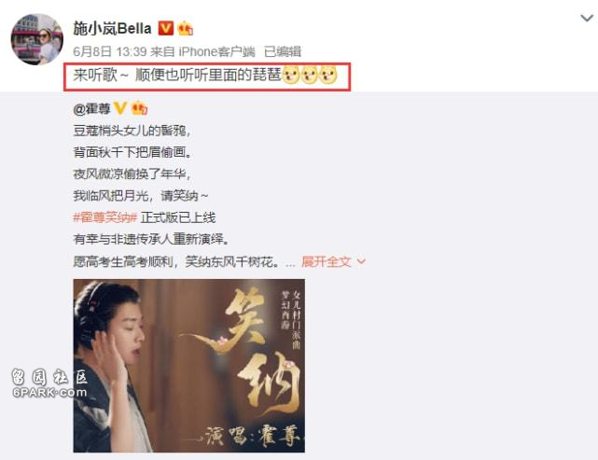598x460 pixels.
Task: Click the highlighted post text 来听歌
Action: [95, 75]
